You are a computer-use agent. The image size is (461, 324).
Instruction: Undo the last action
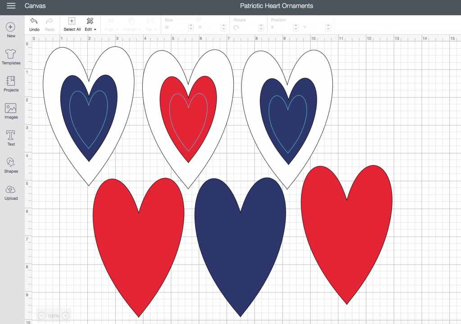(34, 25)
